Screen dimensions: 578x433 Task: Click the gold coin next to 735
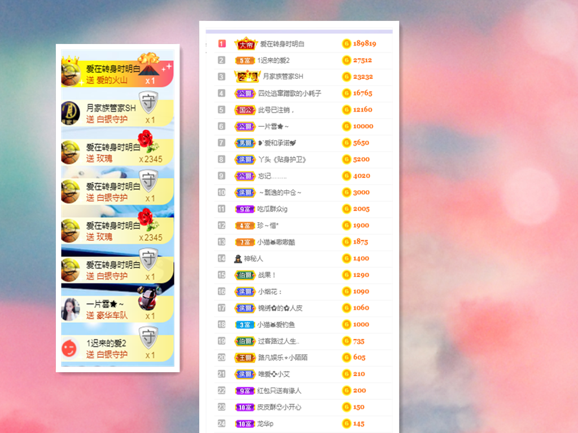tap(347, 341)
